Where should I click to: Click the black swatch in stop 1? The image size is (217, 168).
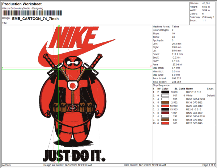click(165, 92)
